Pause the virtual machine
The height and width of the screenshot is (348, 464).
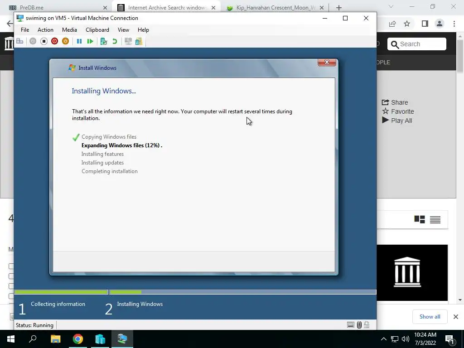pyautogui.click(x=79, y=41)
